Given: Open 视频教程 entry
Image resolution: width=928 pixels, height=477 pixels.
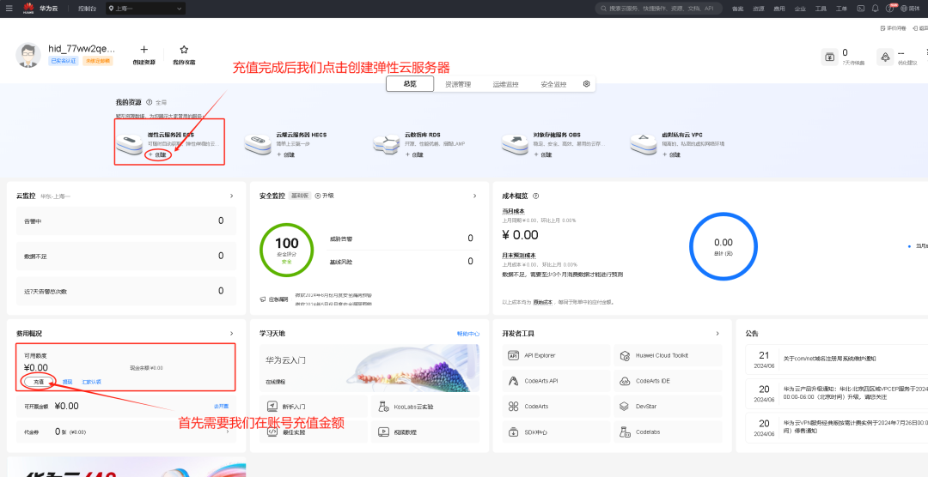Looking at the screenshot, I should [425, 432].
